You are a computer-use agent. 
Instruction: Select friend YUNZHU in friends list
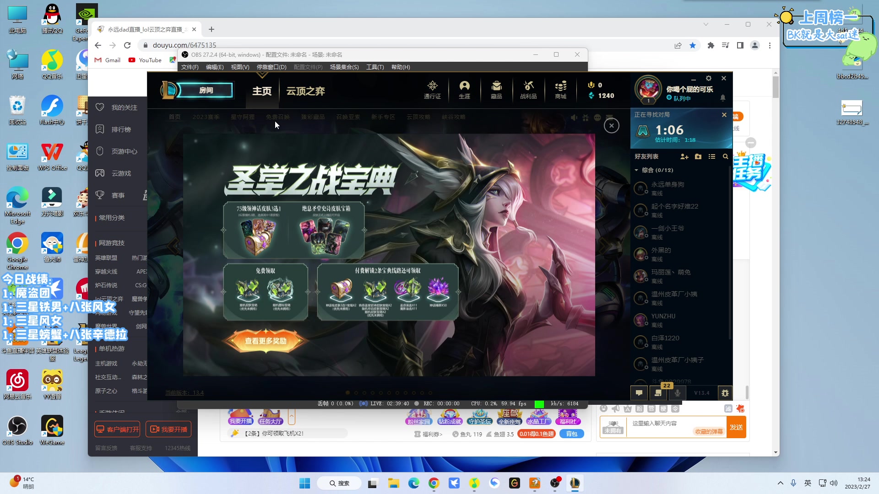(x=680, y=320)
